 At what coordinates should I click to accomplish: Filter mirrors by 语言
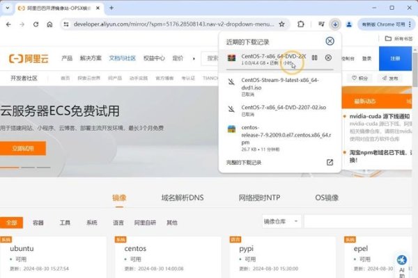click(x=118, y=222)
